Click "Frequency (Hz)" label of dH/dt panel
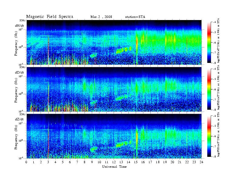The width and height of the screenshot is (240, 186). 16,43
